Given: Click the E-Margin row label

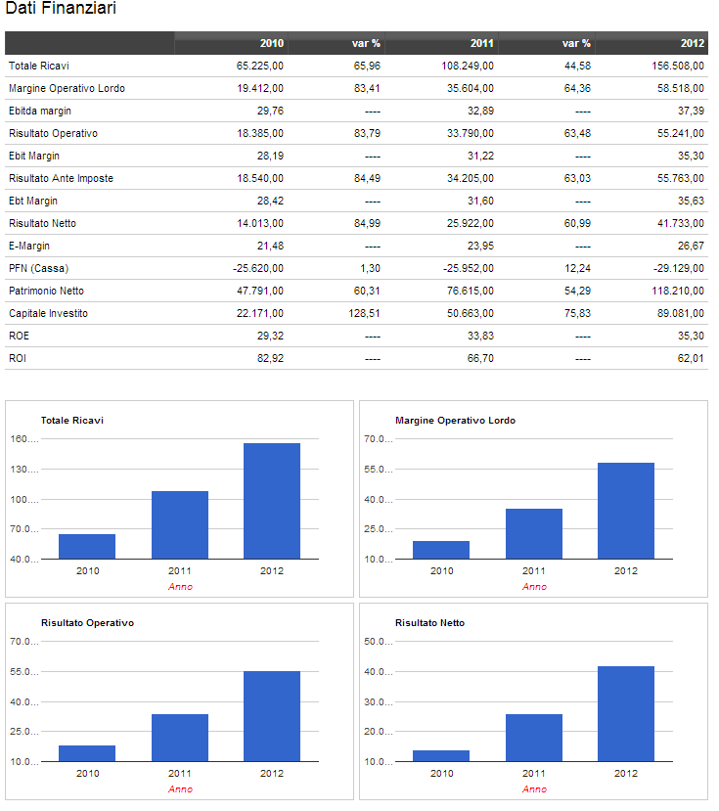Looking at the screenshot, I should tap(29, 246).
